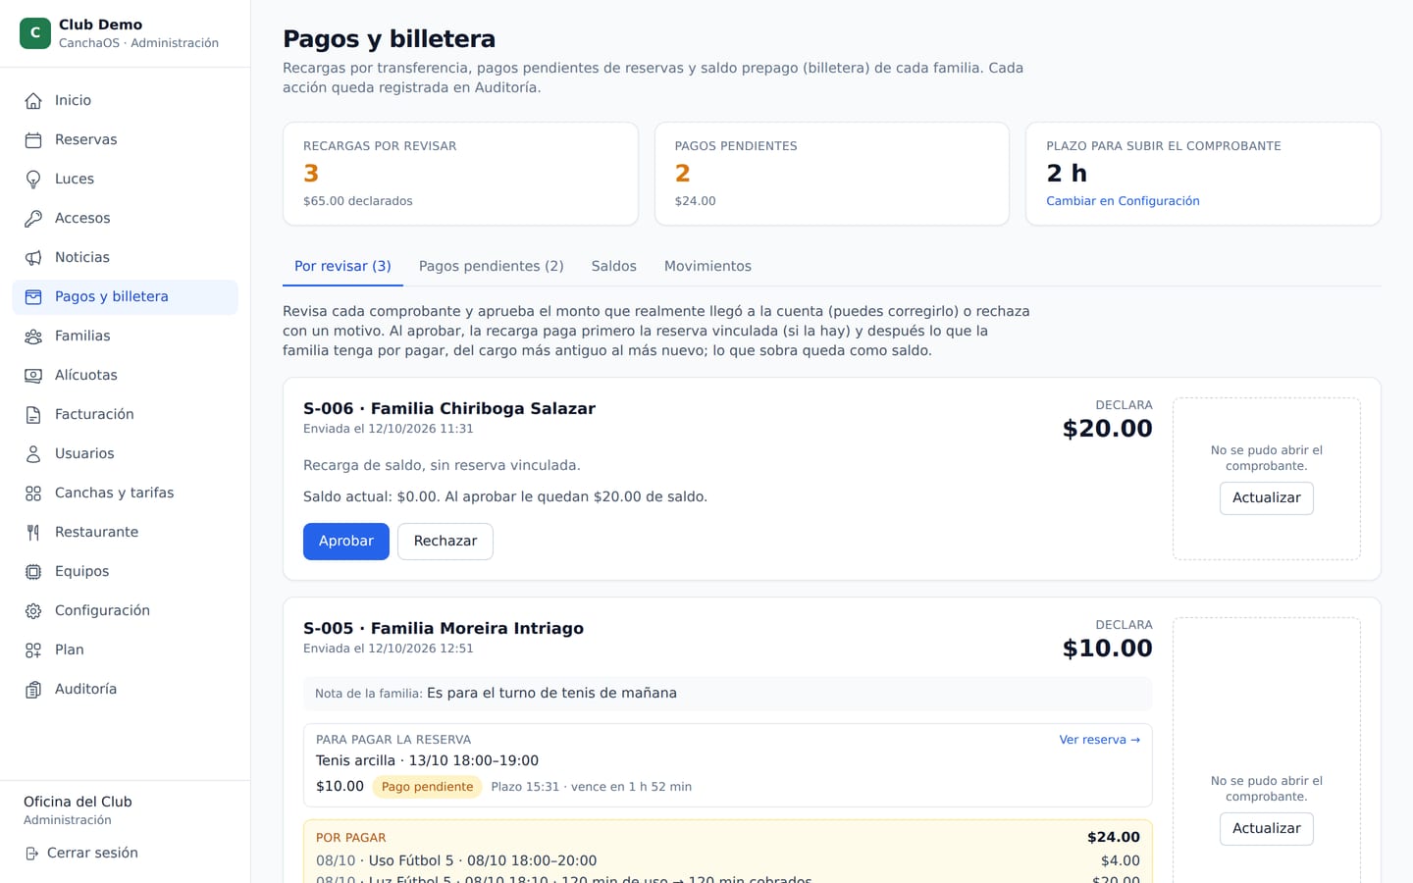Click the Configuración gear icon

[x=33, y=610]
